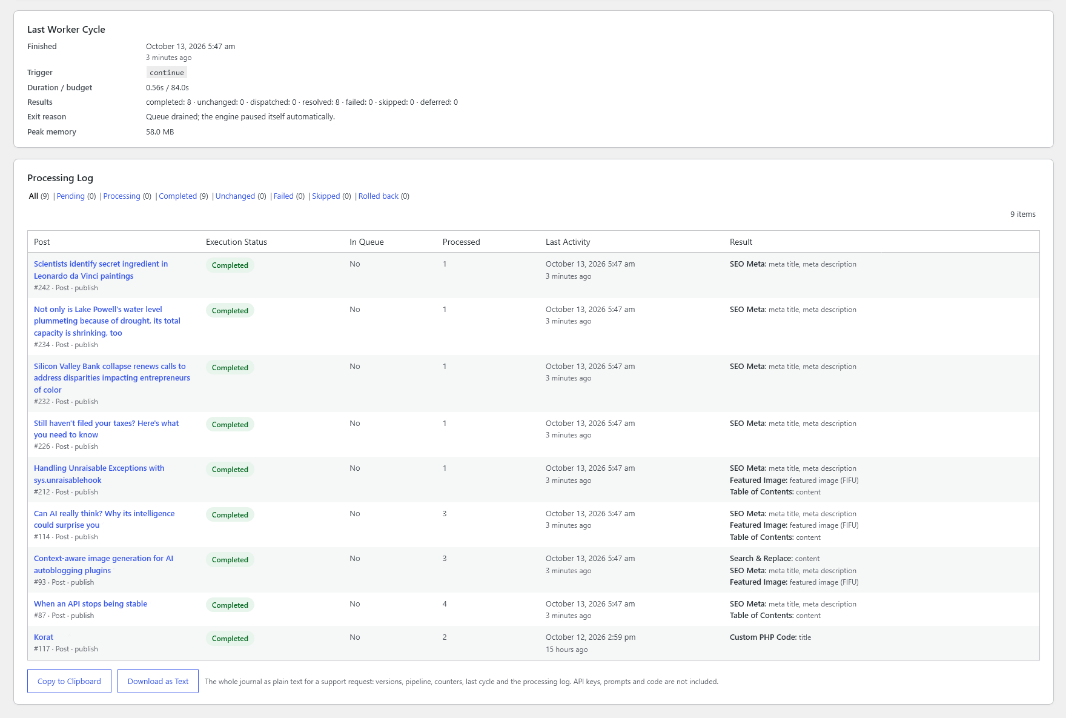Open the Context-aware image generation post
1066x718 pixels.
pyautogui.click(x=104, y=564)
